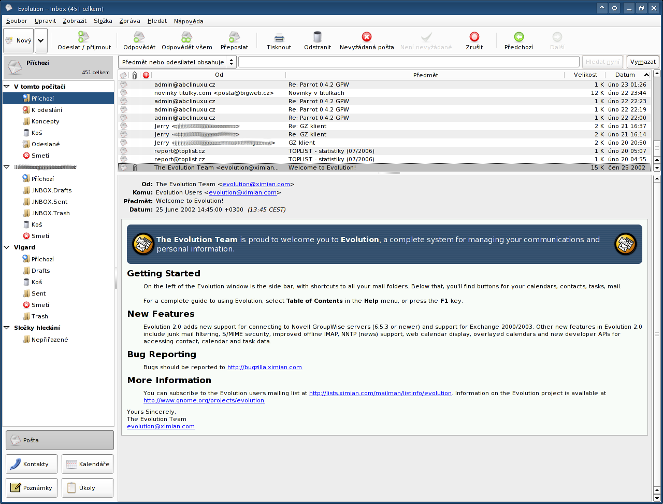Click message list scrollbar down arrow
This screenshot has width=663, height=504.
coord(657,168)
